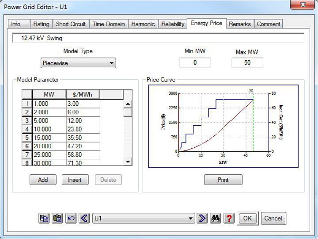The height and width of the screenshot is (239, 318).
Task: Click the Paste clipboard icon
Action: (57, 218)
